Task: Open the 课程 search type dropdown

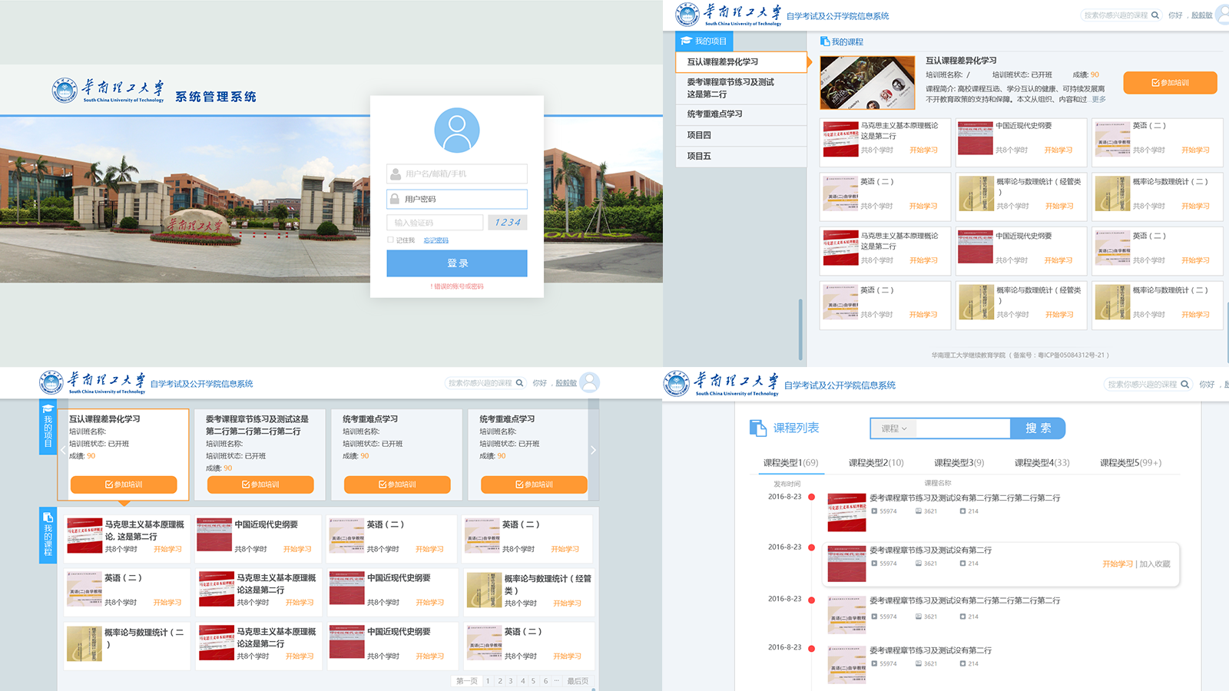Action: pos(893,428)
